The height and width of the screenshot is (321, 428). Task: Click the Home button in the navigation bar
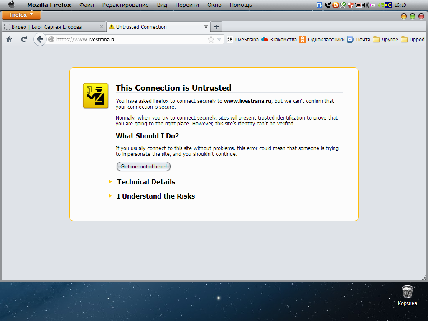[9, 39]
